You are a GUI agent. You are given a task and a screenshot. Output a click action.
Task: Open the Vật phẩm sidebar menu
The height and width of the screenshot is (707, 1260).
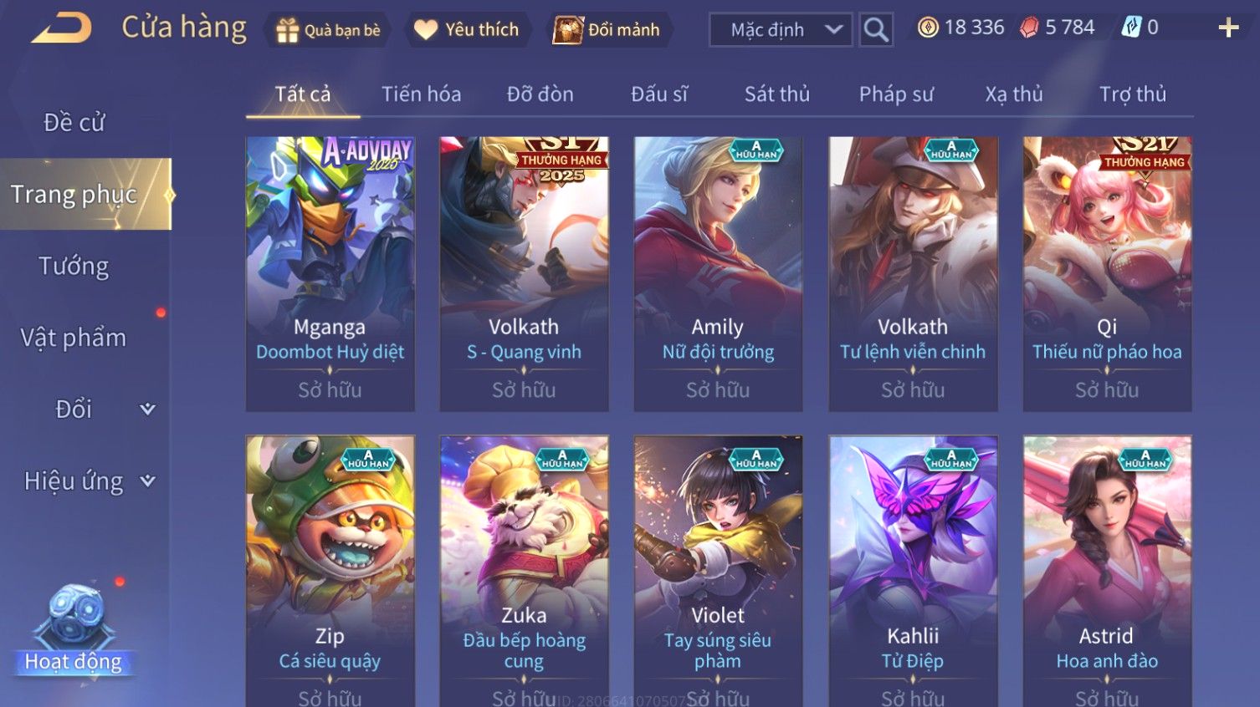tap(74, 338)
